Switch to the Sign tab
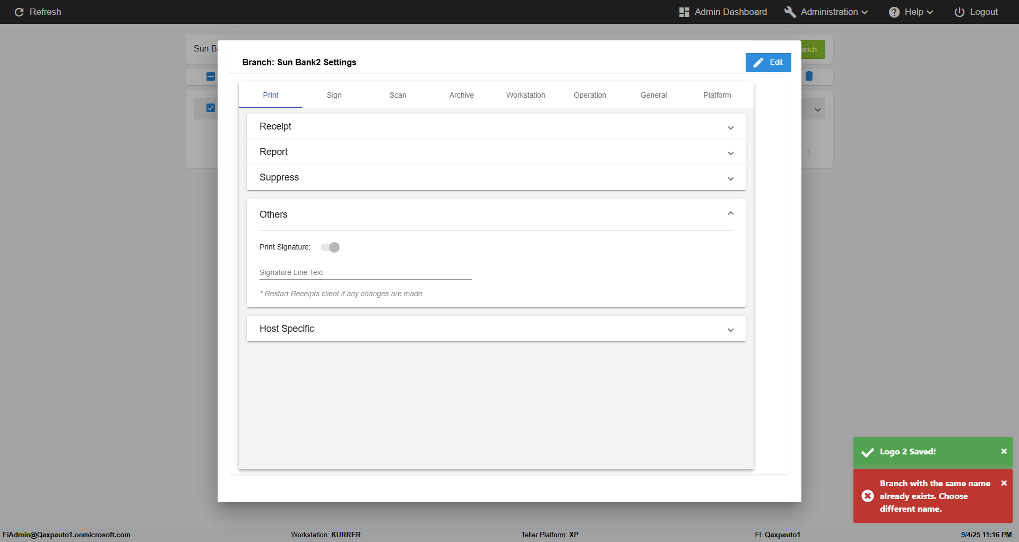The width and height of the screenshot is (1019, 542). pyautogui.click(x=334, y=95)
